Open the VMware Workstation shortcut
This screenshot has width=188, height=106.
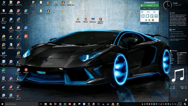pyautogui.click(x=19, y=54)
